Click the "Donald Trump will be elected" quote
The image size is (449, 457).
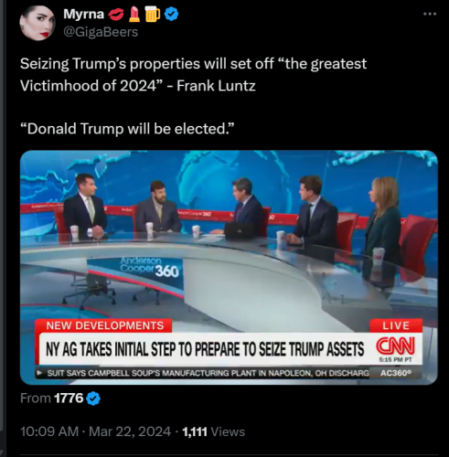(127, 129)
